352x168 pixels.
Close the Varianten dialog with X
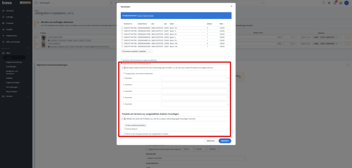[231, 6]
